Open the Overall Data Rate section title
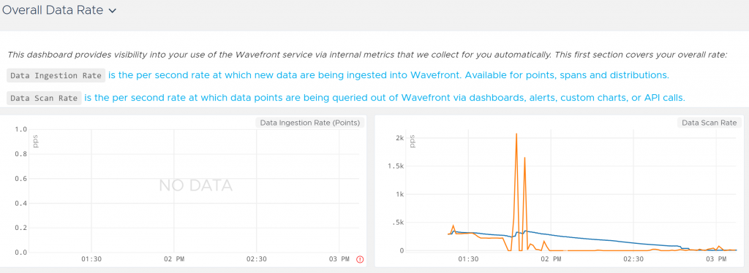The image size is (749, 273). [53, 10]
